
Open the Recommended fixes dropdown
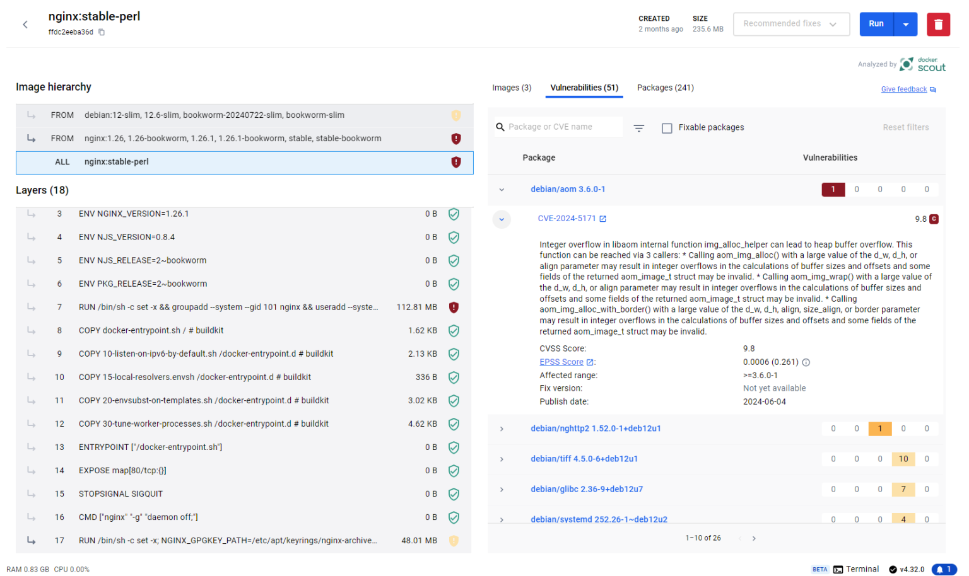pos(791,23)
